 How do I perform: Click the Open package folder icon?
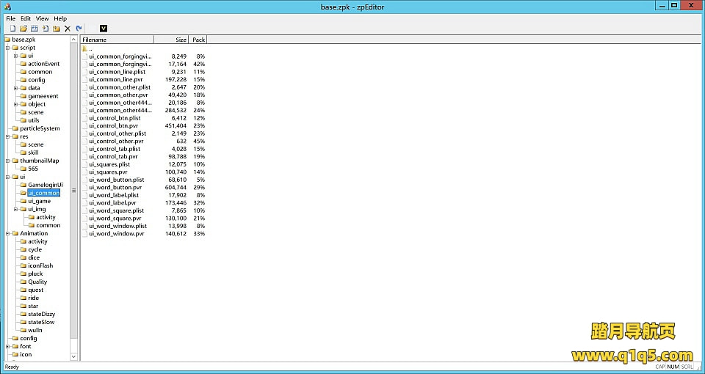tap(23, 29)
